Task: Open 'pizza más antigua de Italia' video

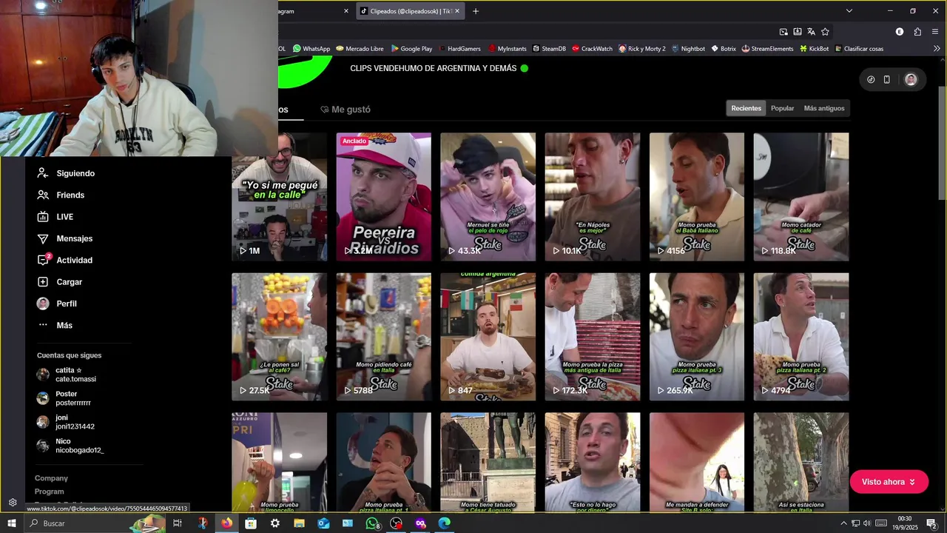Action: (592, 337)
